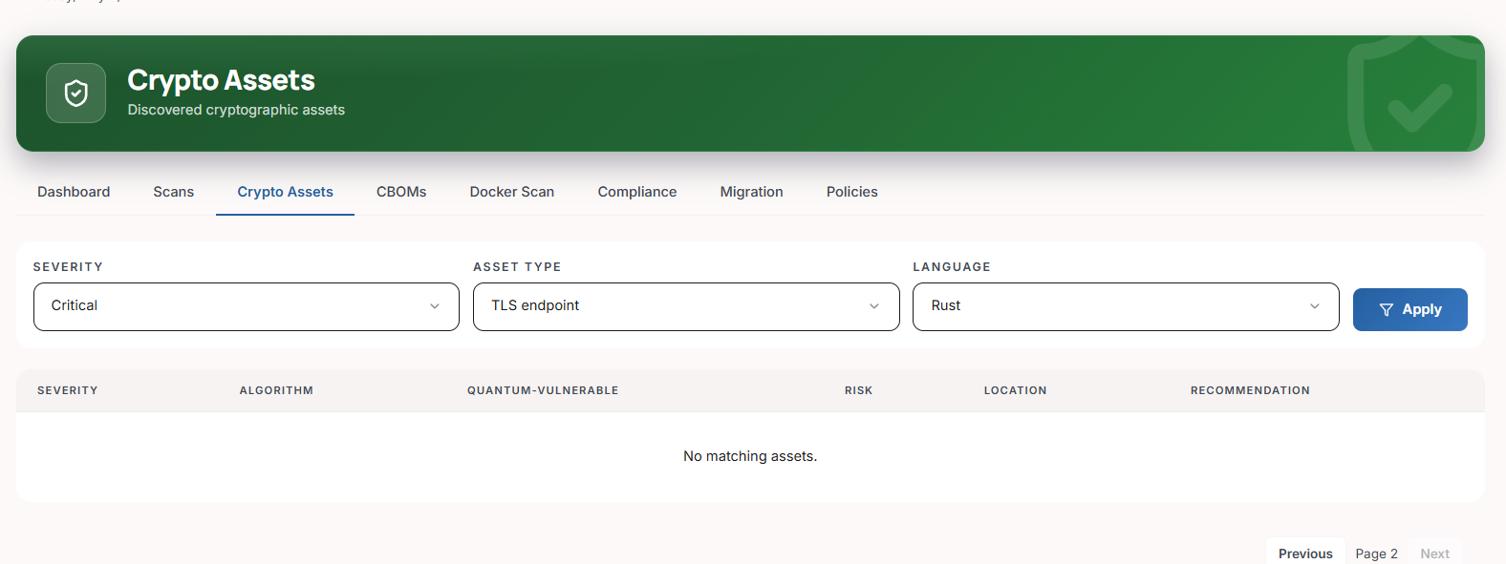
Task: Click the ASSET TYPE filter label
Action: [x=517, y=267]
